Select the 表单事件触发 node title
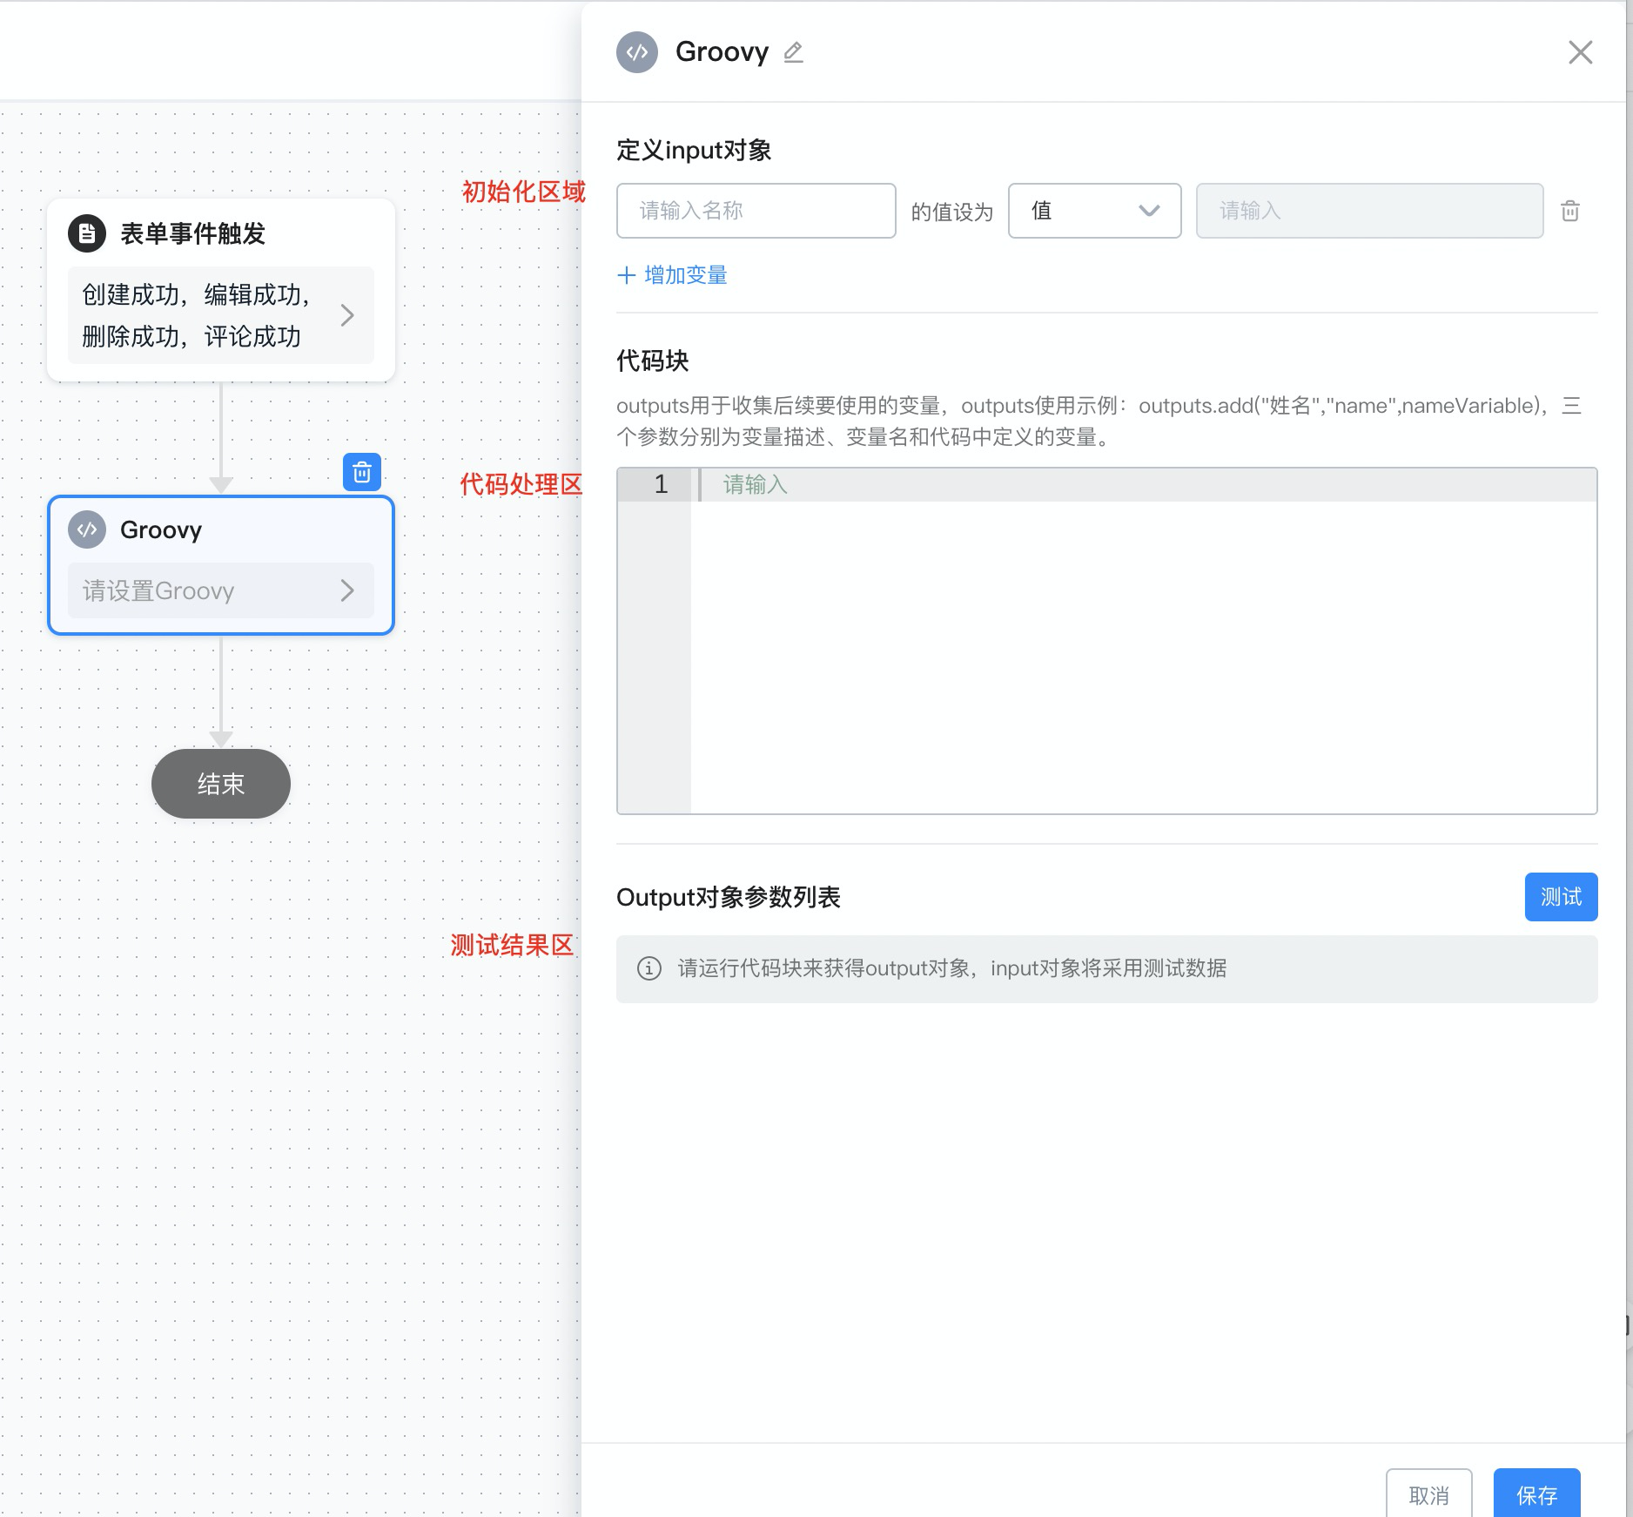Viewport: 1633px width, 1517px height. (x=192, y=233)
